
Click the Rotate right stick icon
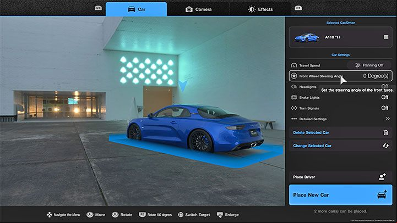[115, 215]
